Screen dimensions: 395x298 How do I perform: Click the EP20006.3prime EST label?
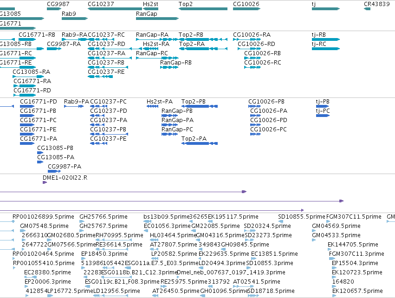pyautogui.click(x=48, y=282)
